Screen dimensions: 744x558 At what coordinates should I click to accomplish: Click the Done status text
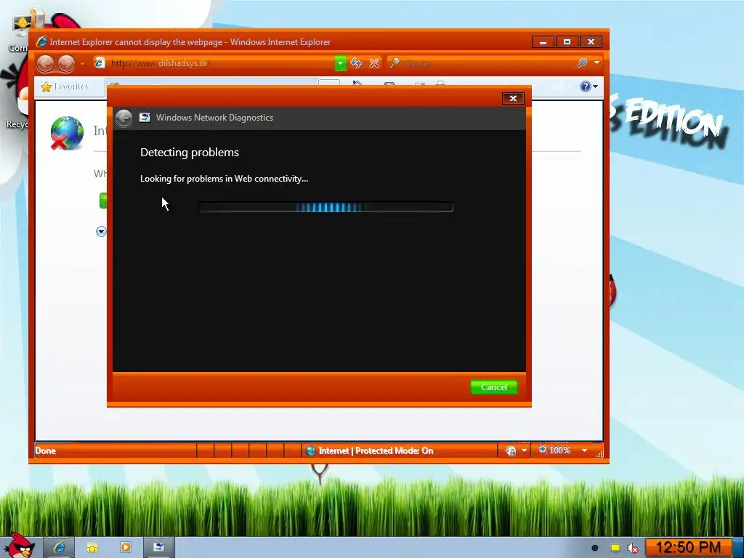coord(46,450)
